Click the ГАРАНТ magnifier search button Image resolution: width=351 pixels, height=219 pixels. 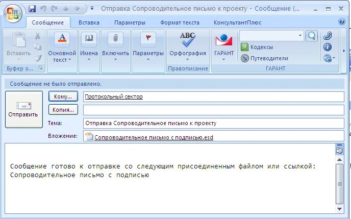click(x=312, y=36)
